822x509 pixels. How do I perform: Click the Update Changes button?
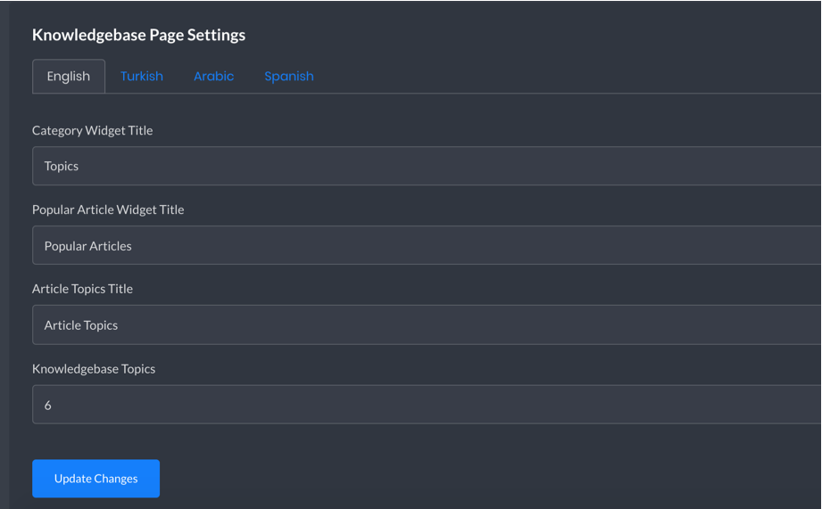(x=95, y=478)
